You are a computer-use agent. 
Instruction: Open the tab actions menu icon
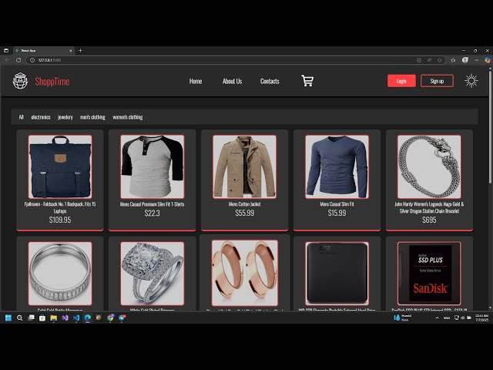click(x=6, y=50)
